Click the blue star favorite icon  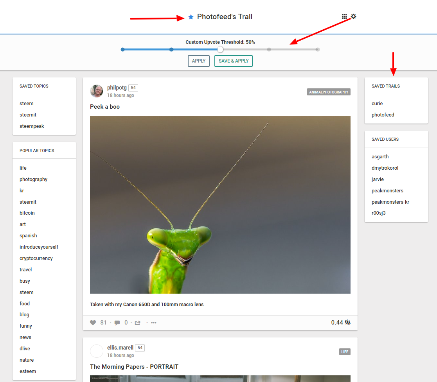[191, 17]
